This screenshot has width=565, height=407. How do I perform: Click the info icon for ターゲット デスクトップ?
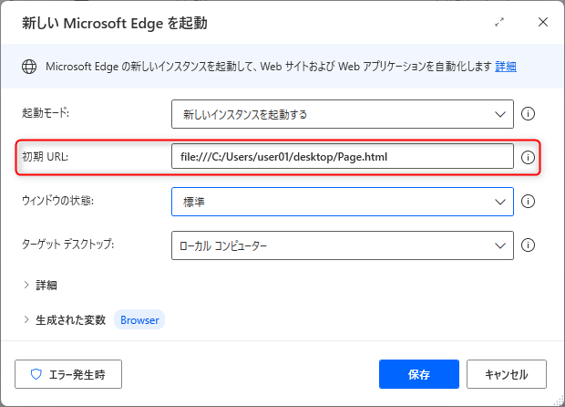click(528, 245)
